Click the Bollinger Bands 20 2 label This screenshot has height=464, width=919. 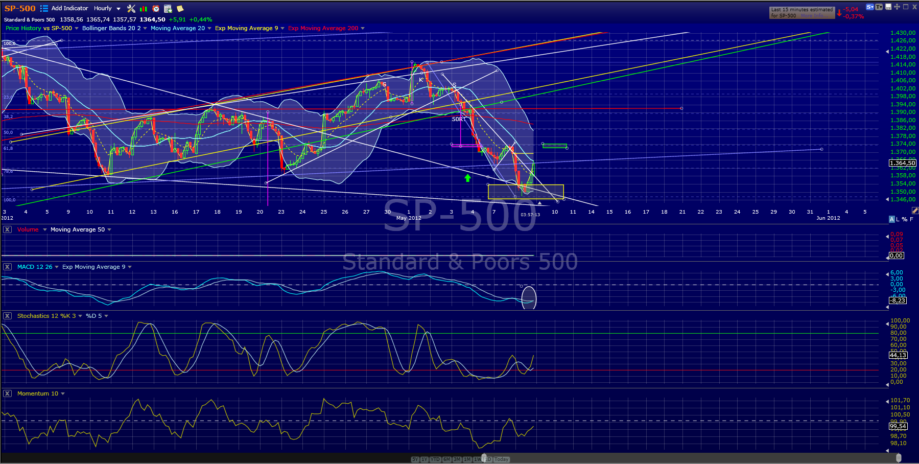(111, 28)
